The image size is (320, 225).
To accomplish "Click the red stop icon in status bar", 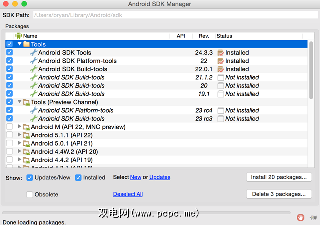I will coord(300,217).
